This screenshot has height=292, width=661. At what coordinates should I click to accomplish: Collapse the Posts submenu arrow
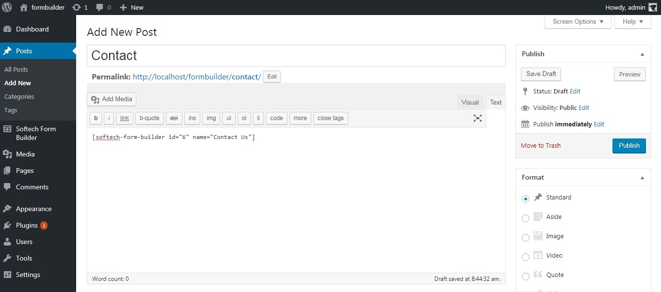pyautogui.click(x=74, y=51)
